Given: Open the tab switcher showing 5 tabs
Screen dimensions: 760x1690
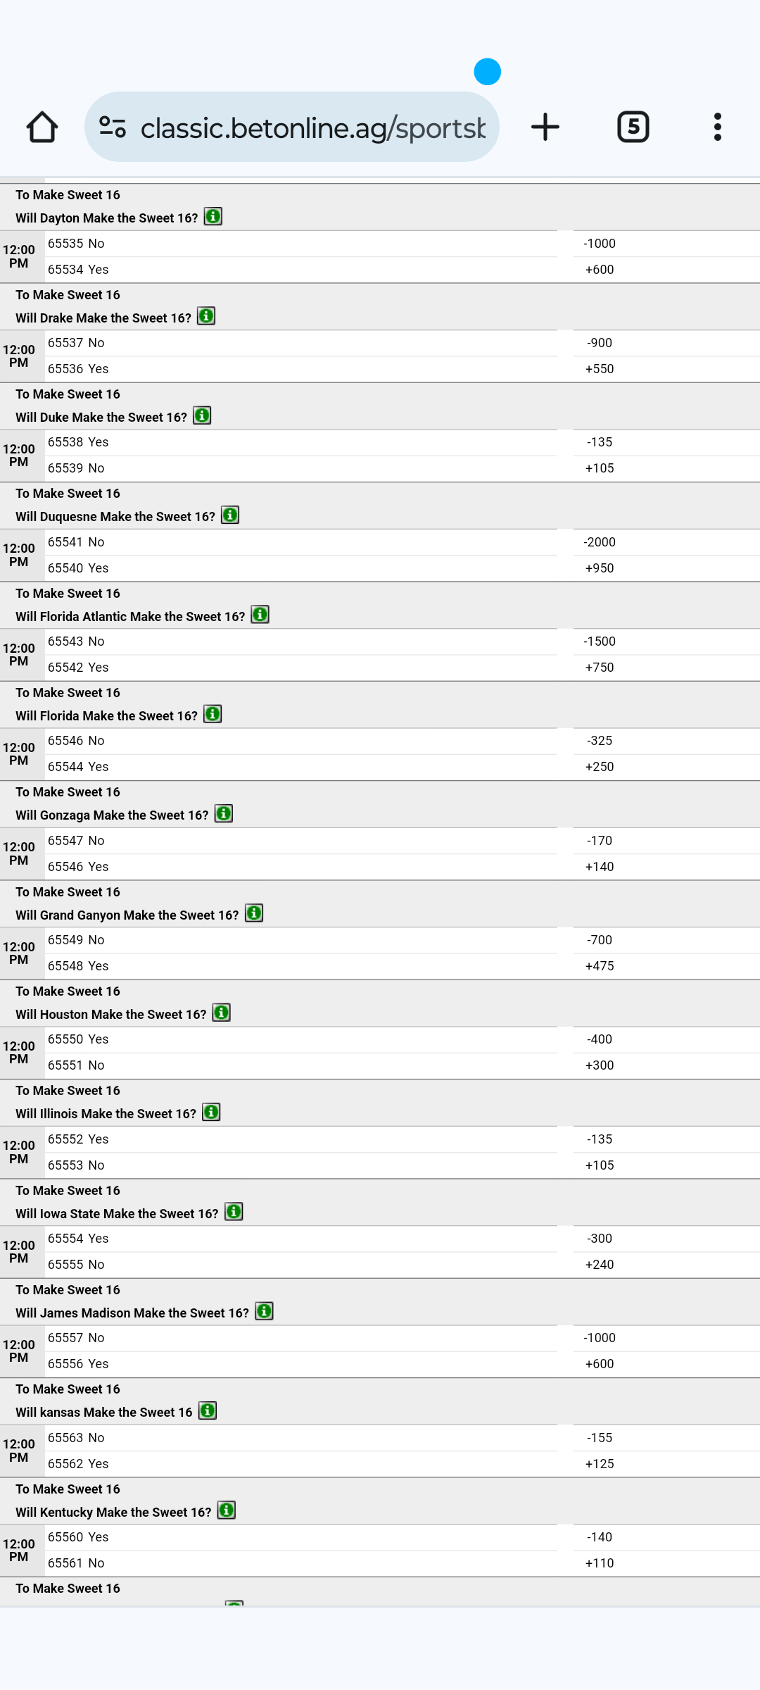Looking at the screenshot, I should tap(633, 127).
